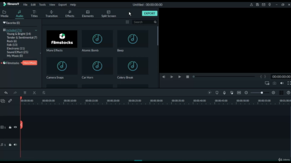
Task: Select My Music (0) category
Action: coord(15,56)
